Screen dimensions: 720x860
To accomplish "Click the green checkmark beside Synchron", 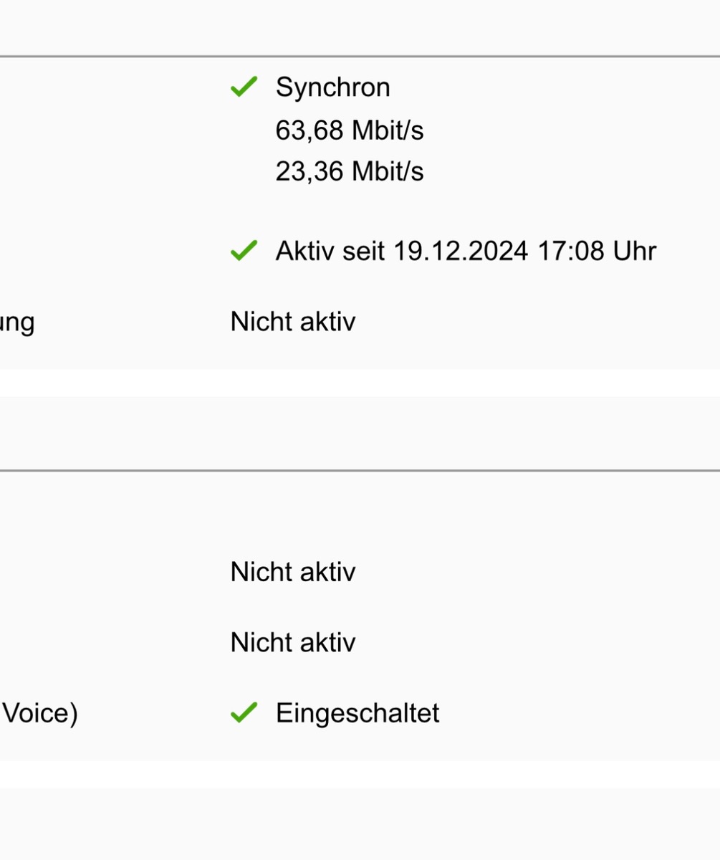I will pyautogui.click(x=244, y=87).
